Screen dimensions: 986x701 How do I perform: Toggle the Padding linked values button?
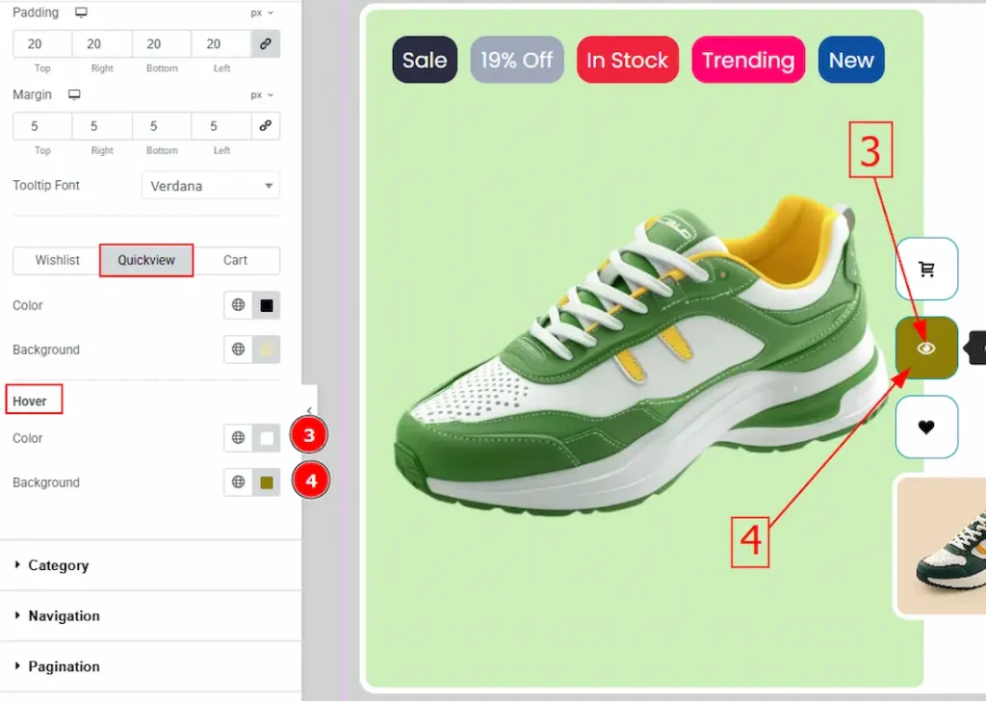(266, 43)
